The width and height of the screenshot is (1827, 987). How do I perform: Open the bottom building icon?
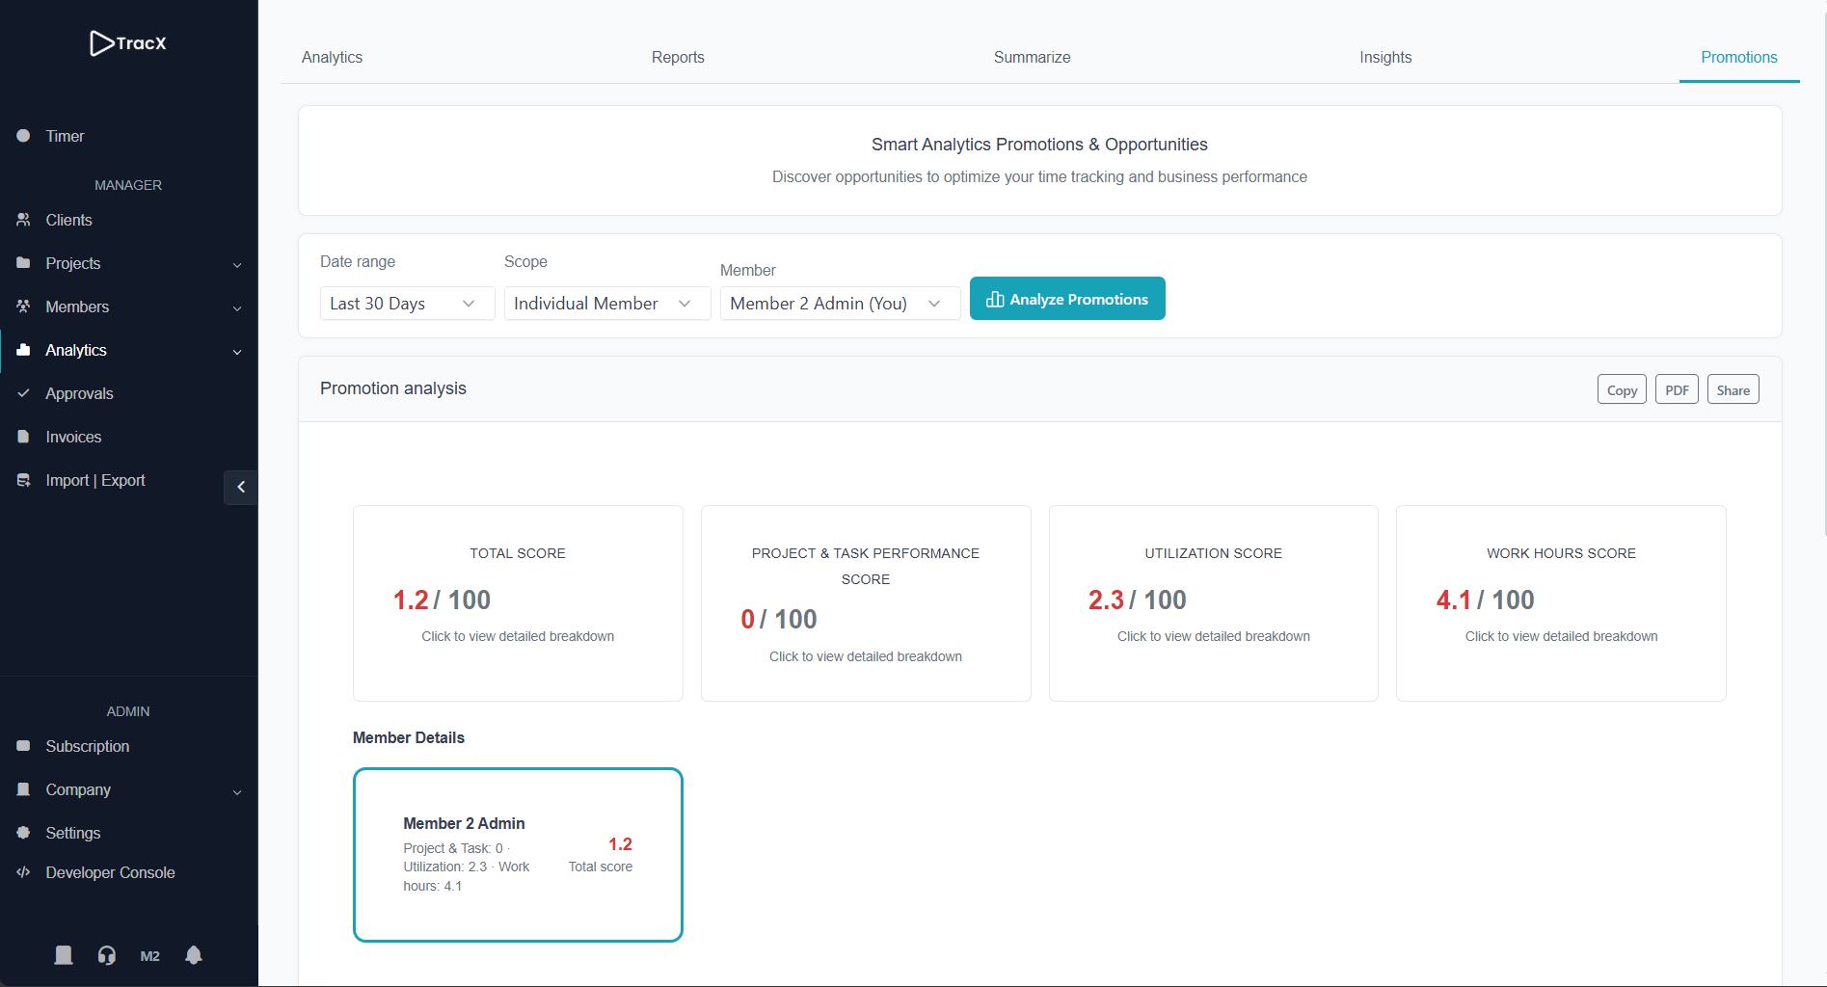coord(64,955)
